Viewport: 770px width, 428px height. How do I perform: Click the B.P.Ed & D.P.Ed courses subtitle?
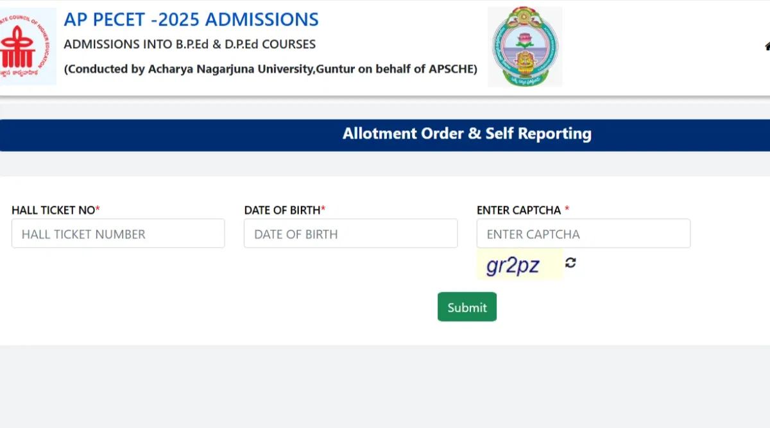click(189, 44)
